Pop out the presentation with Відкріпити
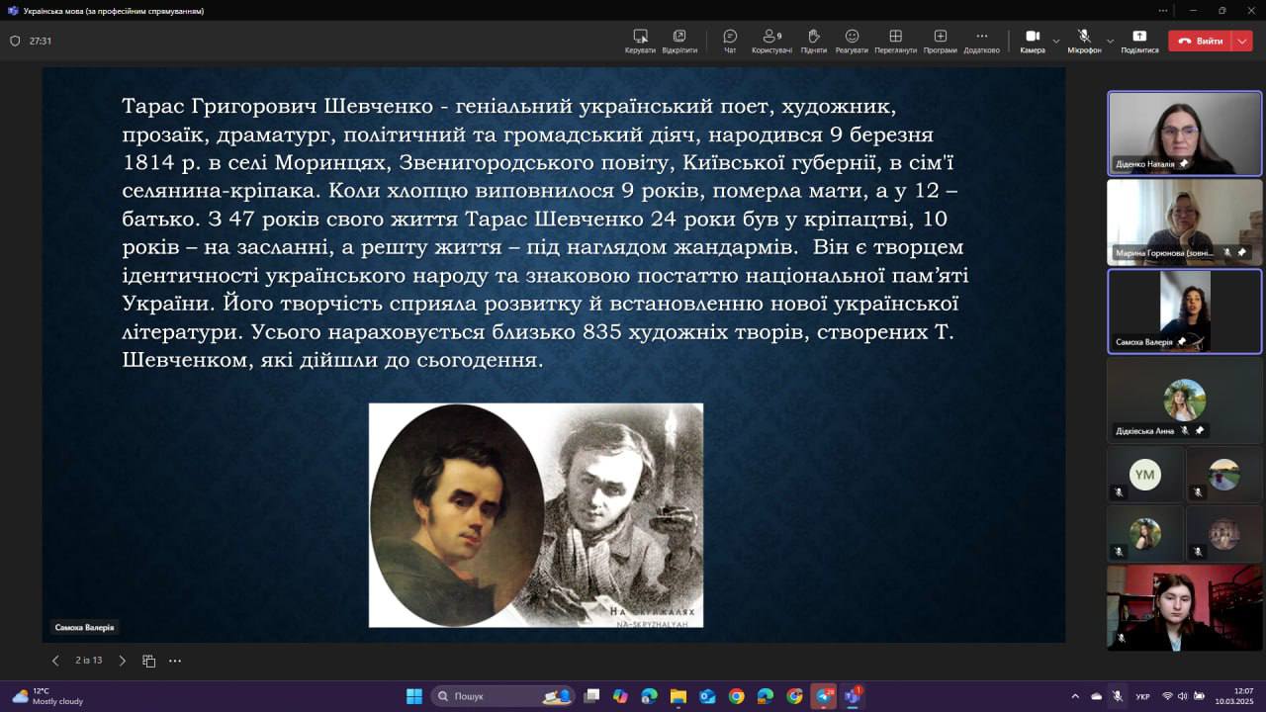Image resolution: width=1266 pixels, height=712 pixels. [x=679, y=41]
